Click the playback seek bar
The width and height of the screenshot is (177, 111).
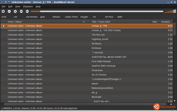[97, 11]
